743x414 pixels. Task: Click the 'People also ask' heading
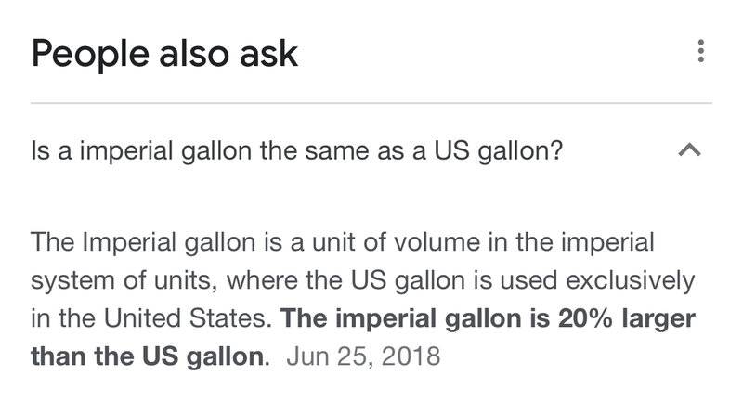coord(164,54)
